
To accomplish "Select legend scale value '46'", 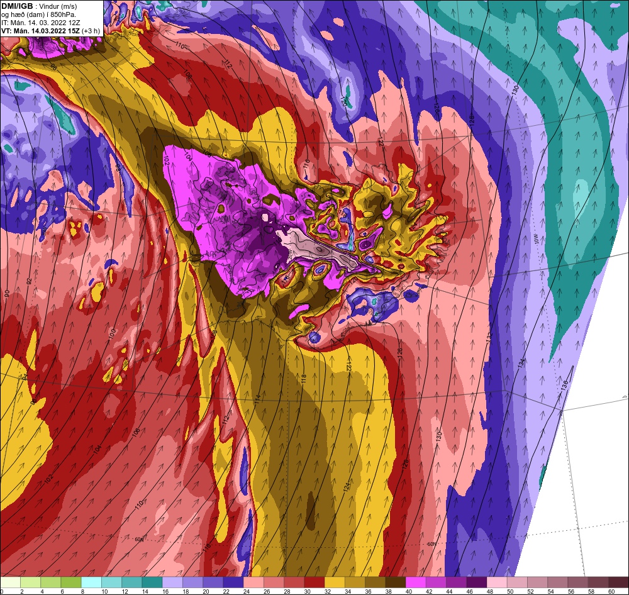I will pos(469,591).
